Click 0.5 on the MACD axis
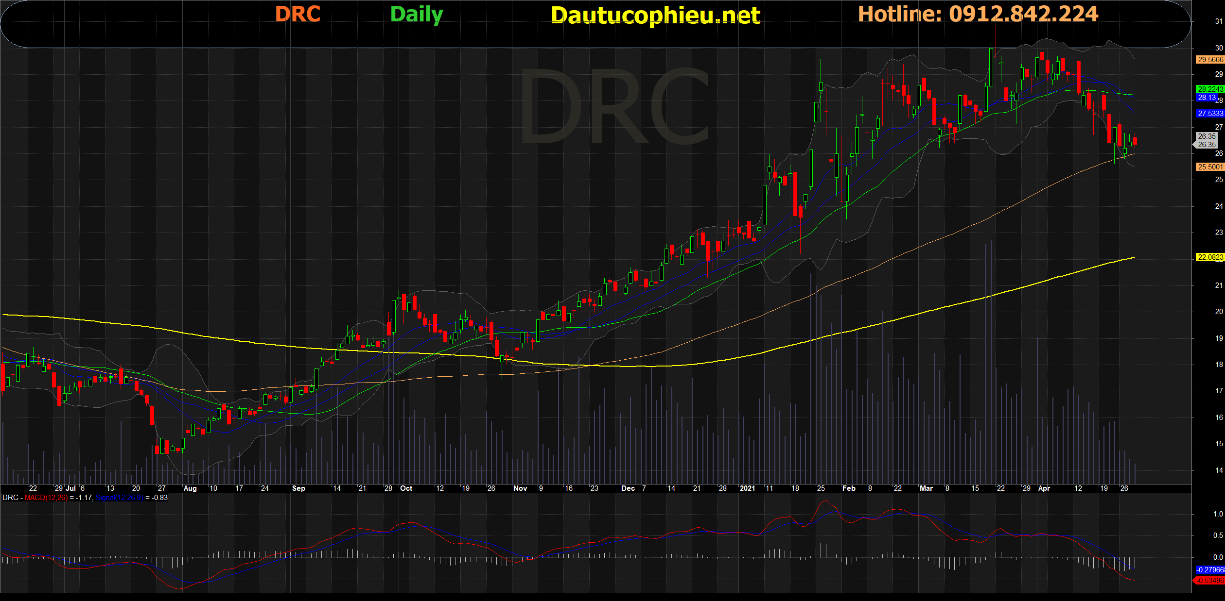The image size is (1225, 601). click(1218, 535)
